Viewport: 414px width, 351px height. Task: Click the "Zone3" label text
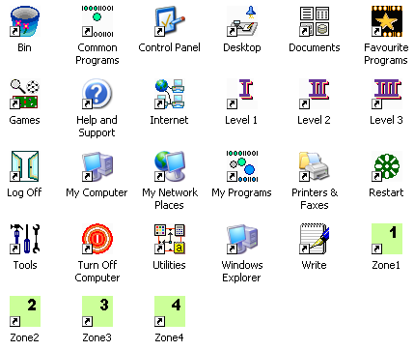tap(97, 337)
